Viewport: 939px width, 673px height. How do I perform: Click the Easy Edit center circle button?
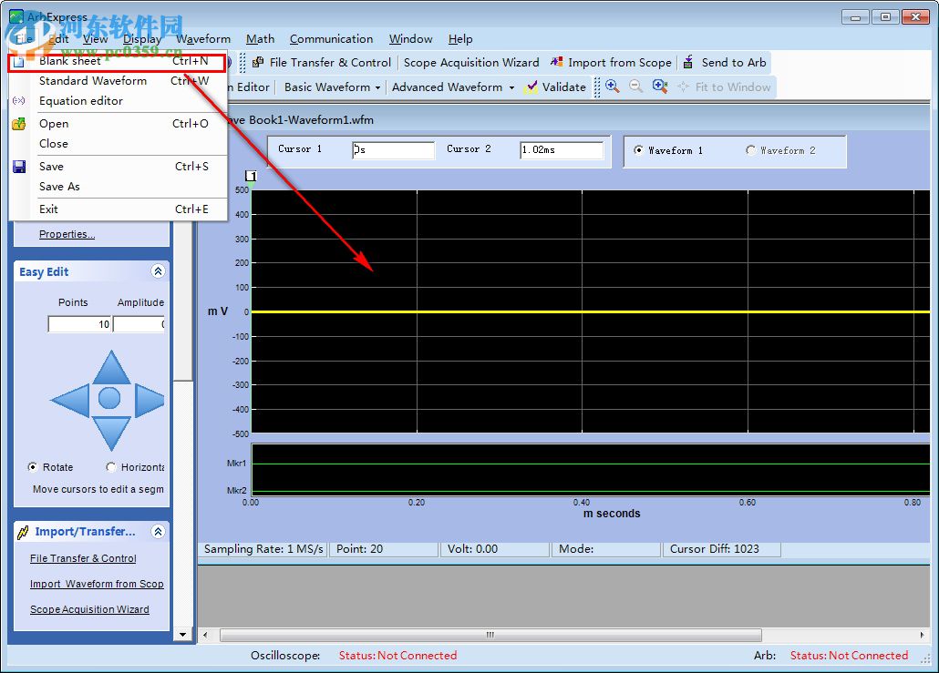pos(109,398)
